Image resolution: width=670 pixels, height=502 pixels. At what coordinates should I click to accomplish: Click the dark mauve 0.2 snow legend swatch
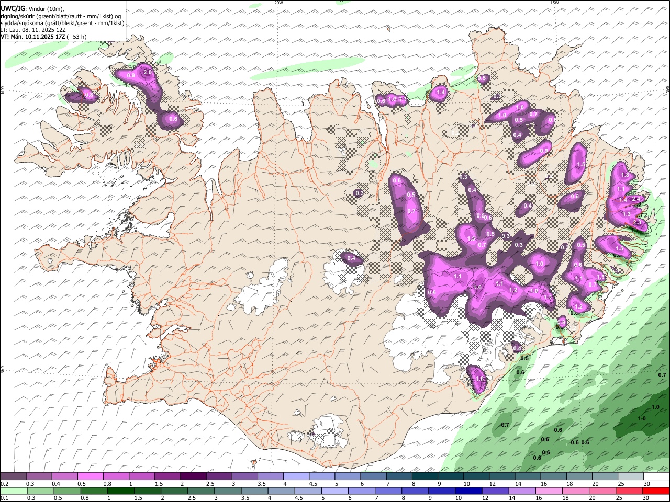coord(13,476)
